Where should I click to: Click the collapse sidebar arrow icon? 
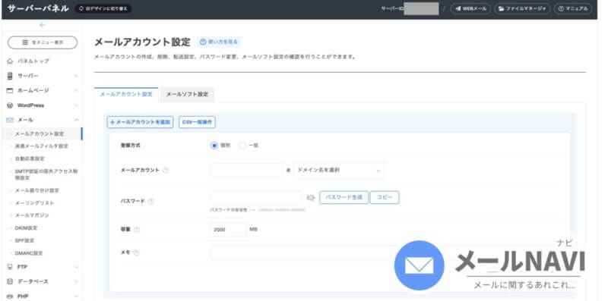[43, 25]
